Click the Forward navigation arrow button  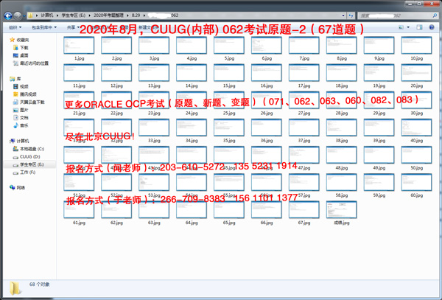18,15
